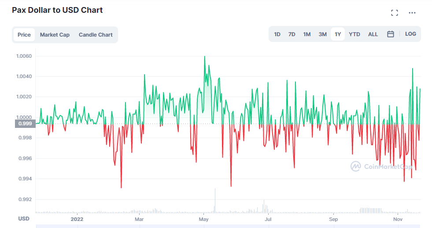Click the 0.996 y-axis label
Screen dimensions: 432x228
click(25, 158)
